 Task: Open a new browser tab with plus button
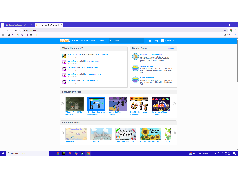66,25
